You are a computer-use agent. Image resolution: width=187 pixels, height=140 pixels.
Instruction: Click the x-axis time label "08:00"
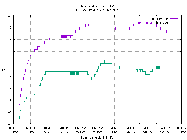pos(148,132)
